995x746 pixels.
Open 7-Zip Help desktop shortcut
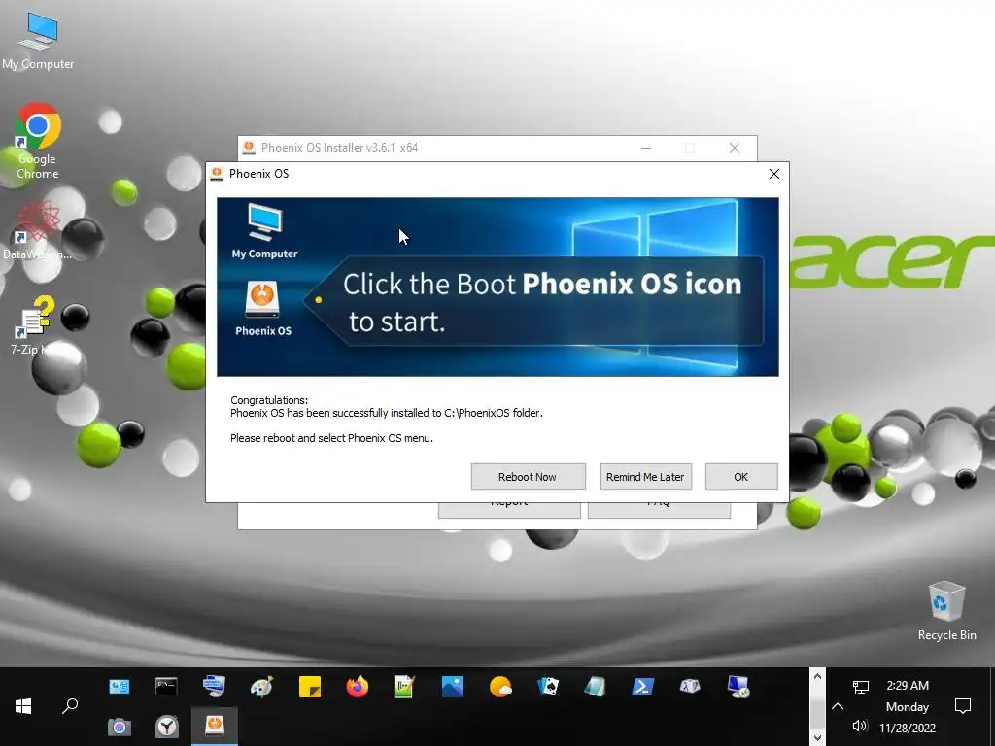(x=35, y=325)
